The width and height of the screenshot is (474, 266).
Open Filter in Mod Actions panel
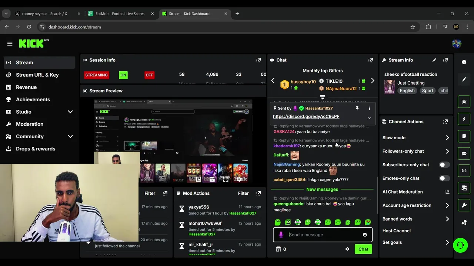[x=243, y=193]
